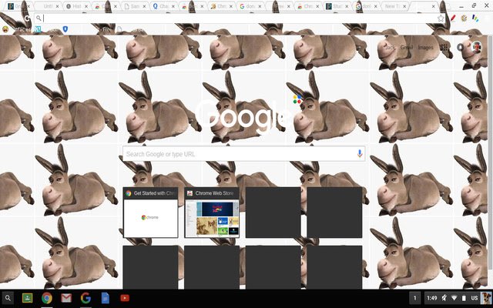Launch YouTube from the shelf

[125, 298]
